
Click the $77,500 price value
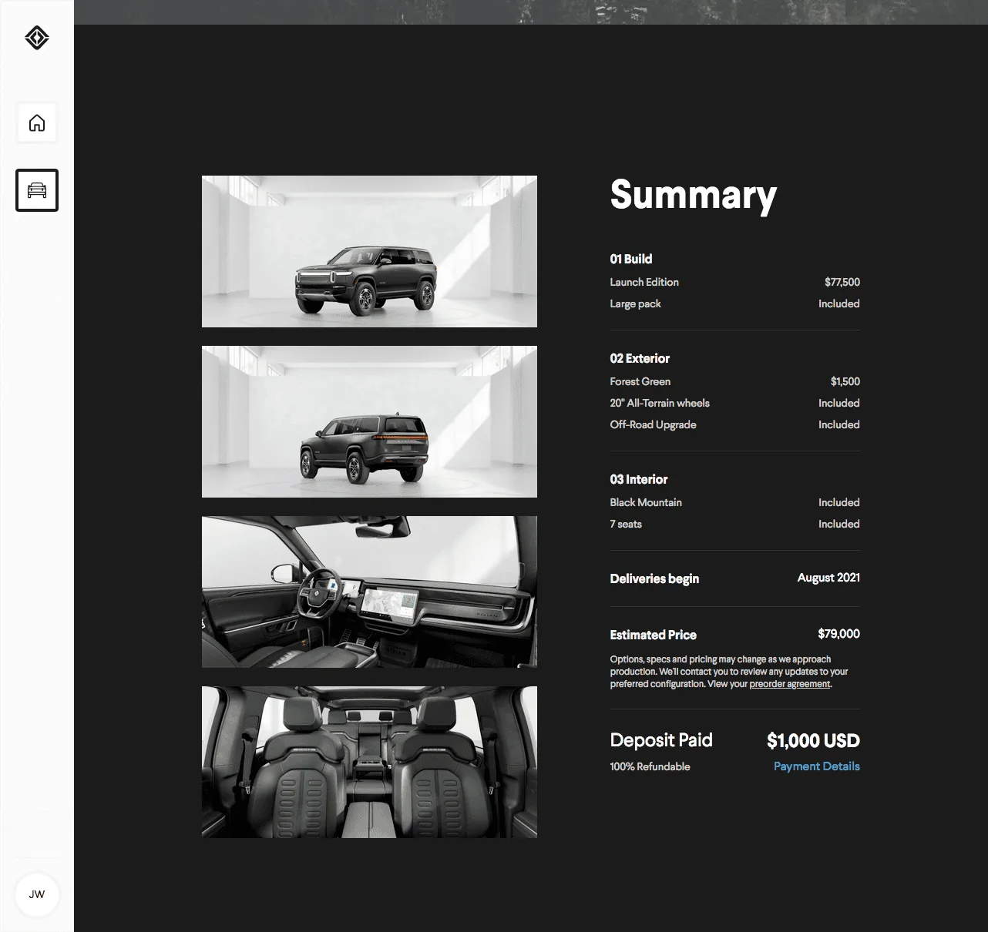(842, 282)
